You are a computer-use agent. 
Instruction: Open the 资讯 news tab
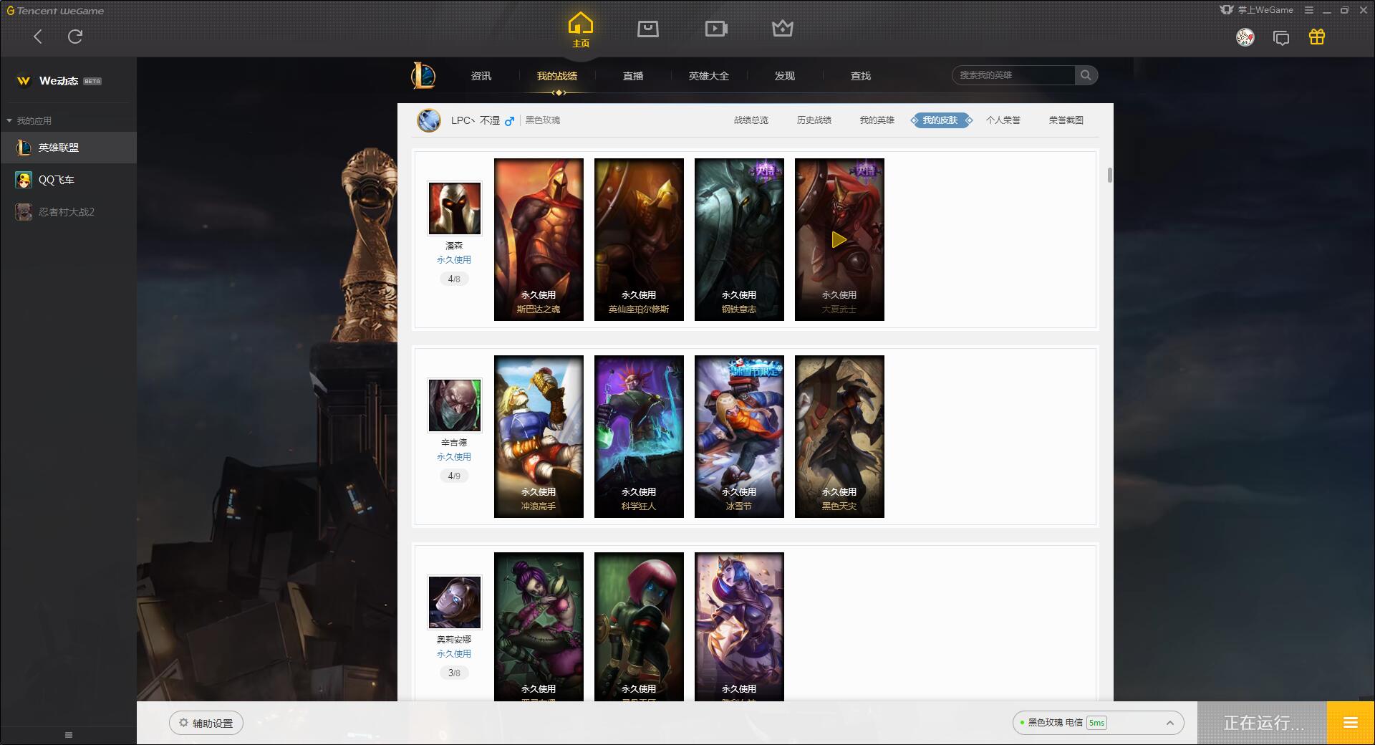click(x=481, y=76)
